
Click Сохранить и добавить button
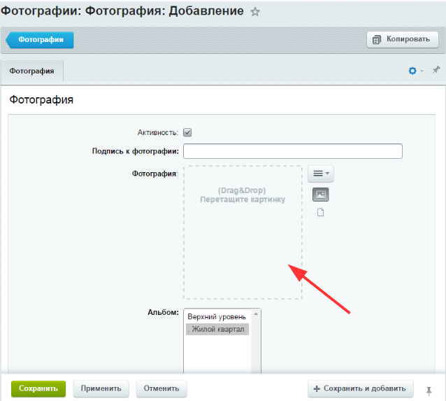tap(361, 388)
